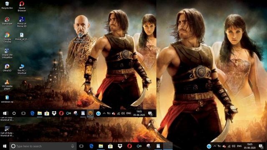267x150 pixels.
Task: Click the Cortana circle on the compact taskbar
Action: pos(14,113)
